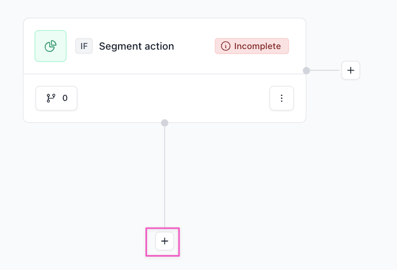The width and height of the screenshot is (397, 270).
Task: Click the bottom connector dot under the card
Action: [164, 123]
